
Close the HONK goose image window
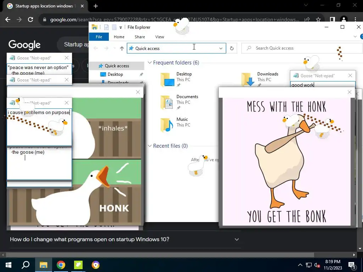pos(138,92)
